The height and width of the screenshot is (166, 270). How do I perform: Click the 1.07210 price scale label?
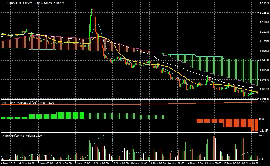pos(265,89)
